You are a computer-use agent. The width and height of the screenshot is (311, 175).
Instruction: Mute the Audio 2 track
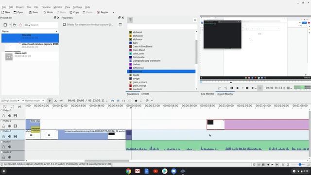9,157
